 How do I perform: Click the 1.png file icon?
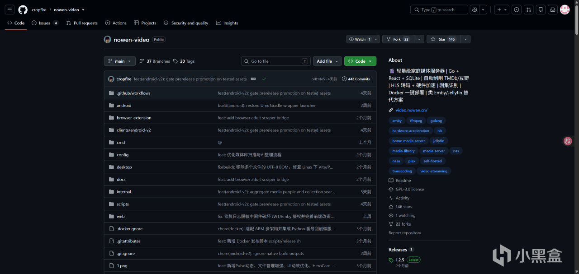point(112,266)
